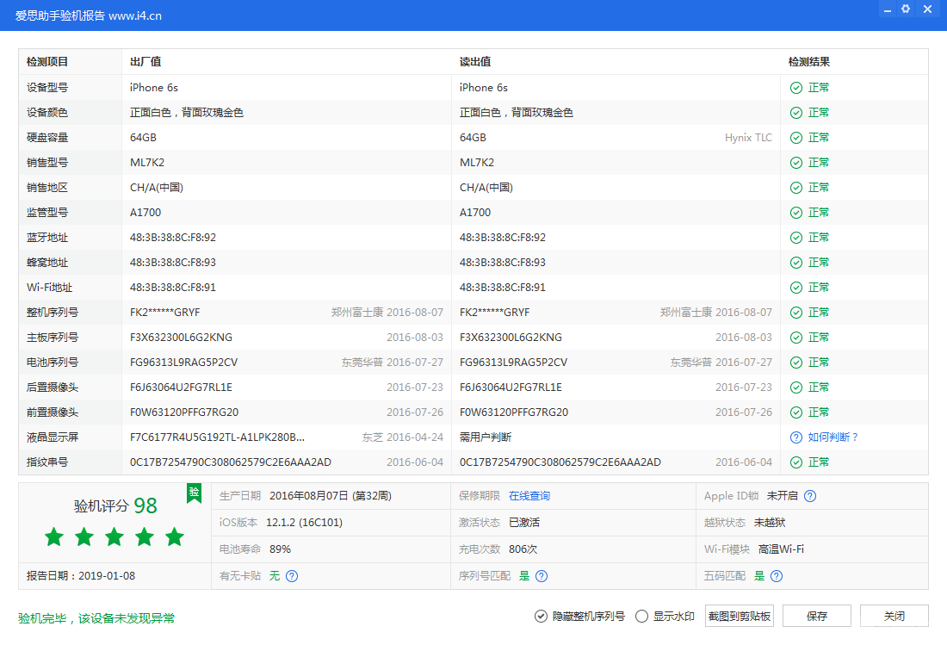Select factory value F3X632300L6G2KNG
The height and width of the screenshot is (645, 947).
click(x=181, y=337)
